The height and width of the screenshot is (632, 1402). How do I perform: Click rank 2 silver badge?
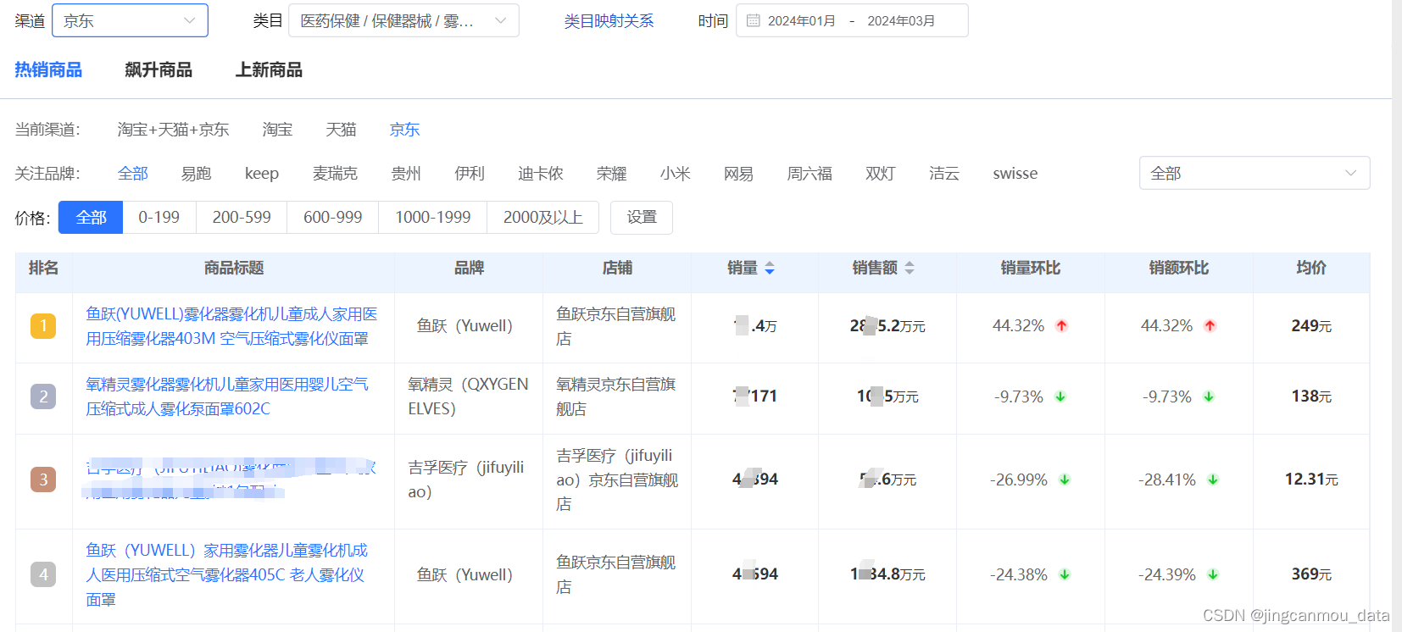pos(43,396)
